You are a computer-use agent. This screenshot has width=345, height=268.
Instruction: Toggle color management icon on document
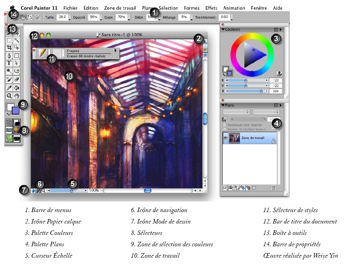[x=205, y=50]
